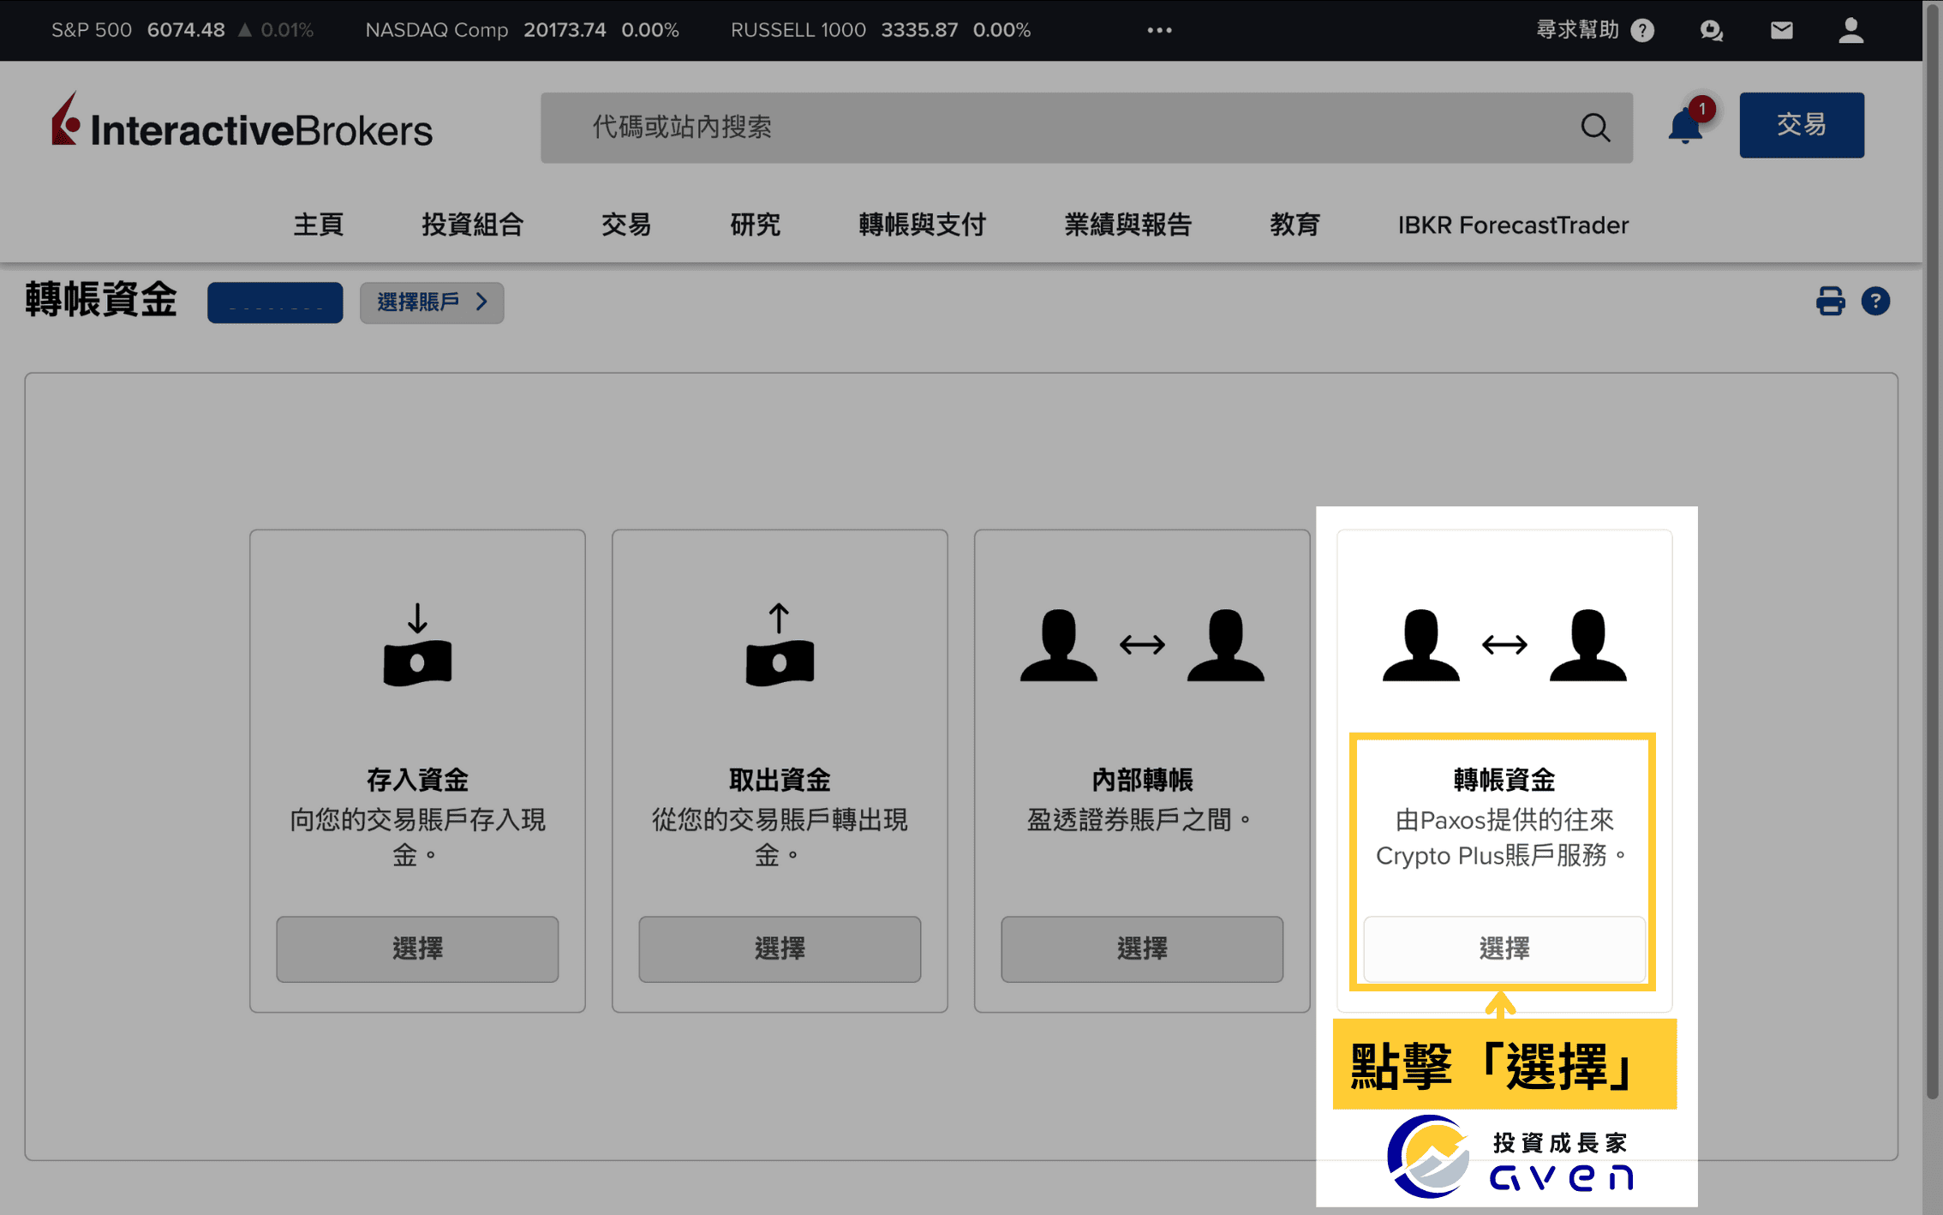Click the 交易 blue button
1943x1215 pixels.
[1801, 125]
